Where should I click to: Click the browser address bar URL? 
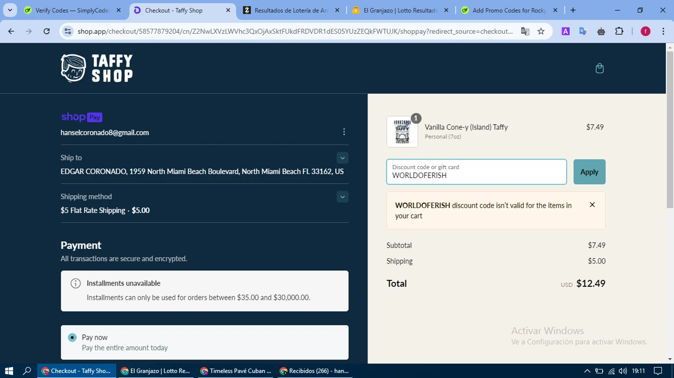(295, 31)
